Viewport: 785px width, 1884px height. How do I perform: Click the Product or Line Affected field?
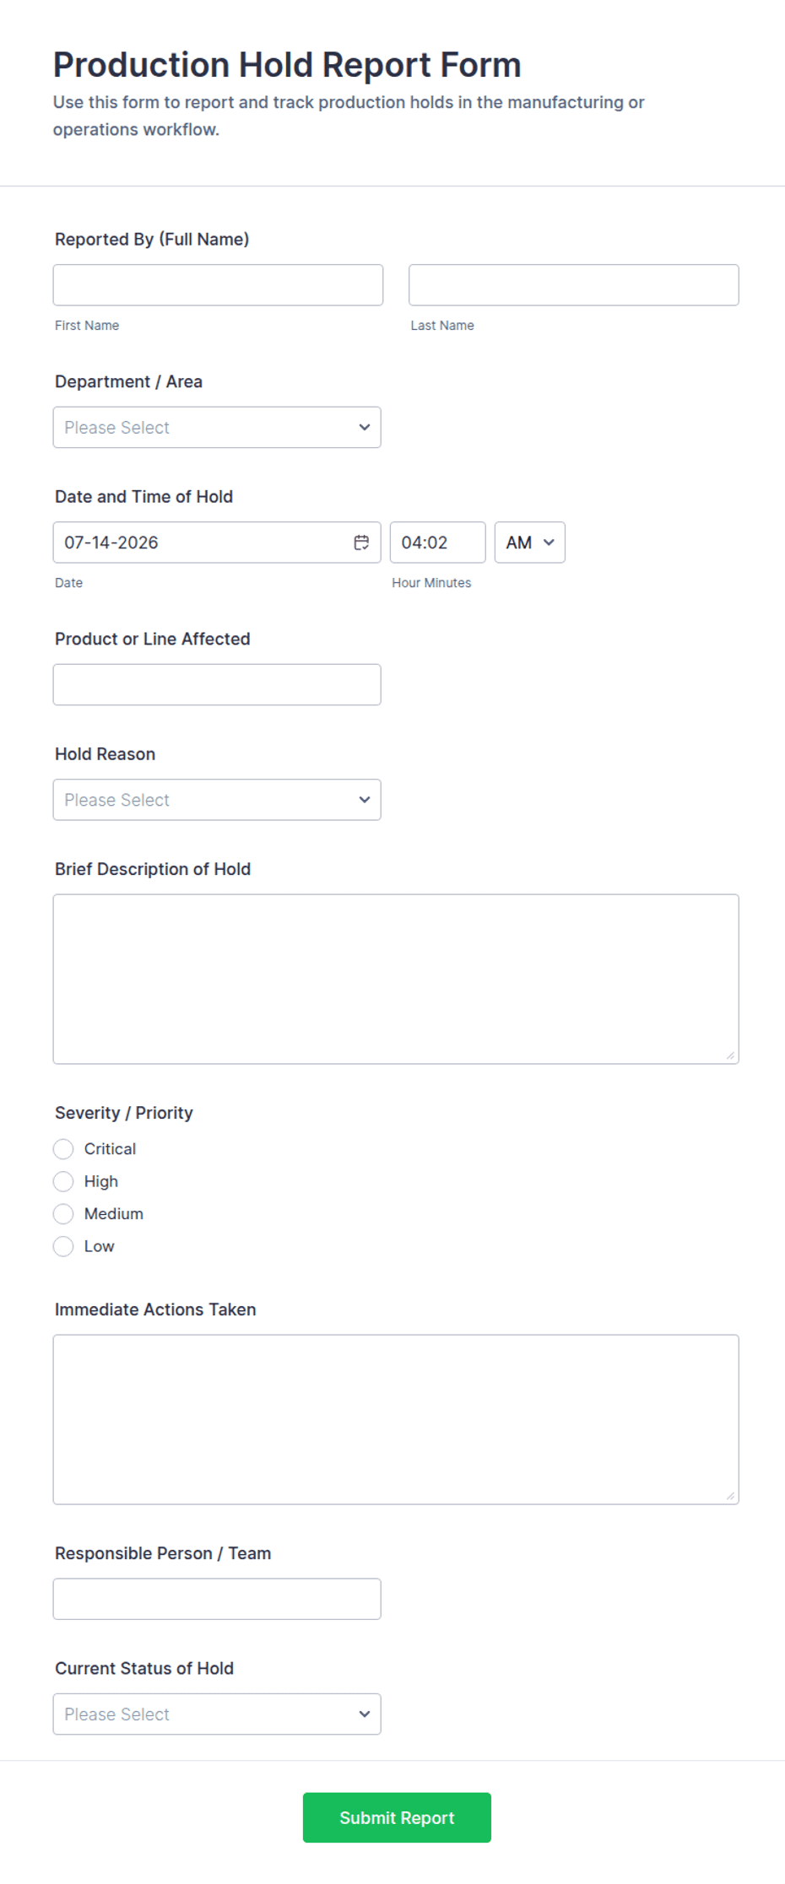[x=217, y=685]
